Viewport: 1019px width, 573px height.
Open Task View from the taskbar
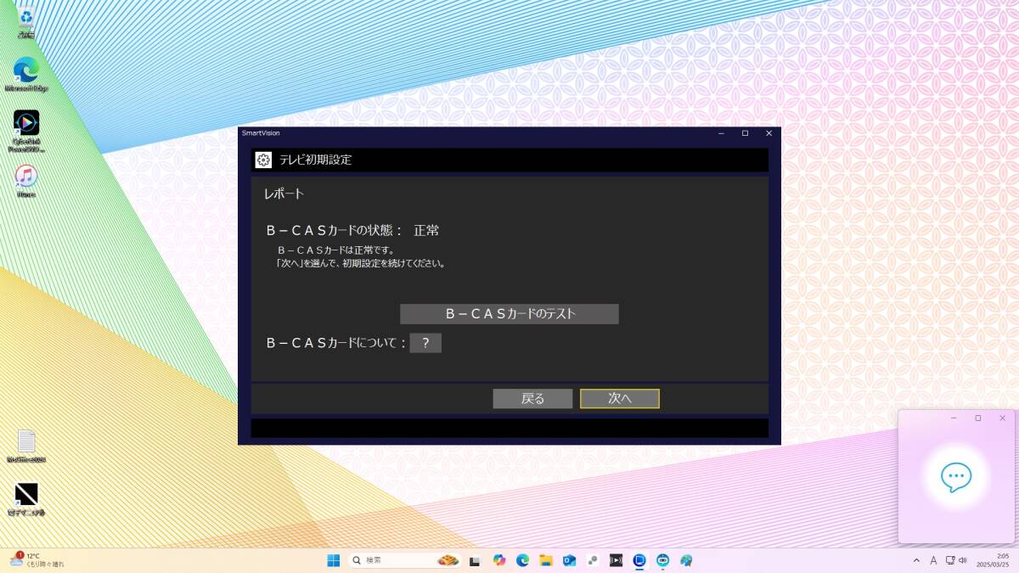point(475,560)
